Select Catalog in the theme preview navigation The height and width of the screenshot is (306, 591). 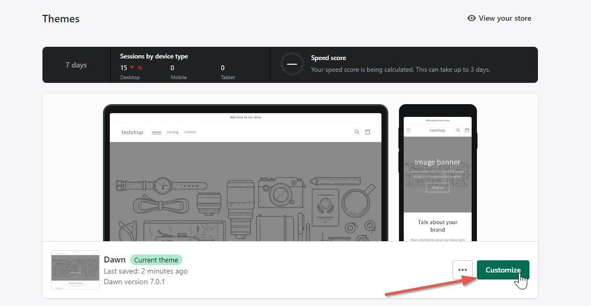(172, 132)
